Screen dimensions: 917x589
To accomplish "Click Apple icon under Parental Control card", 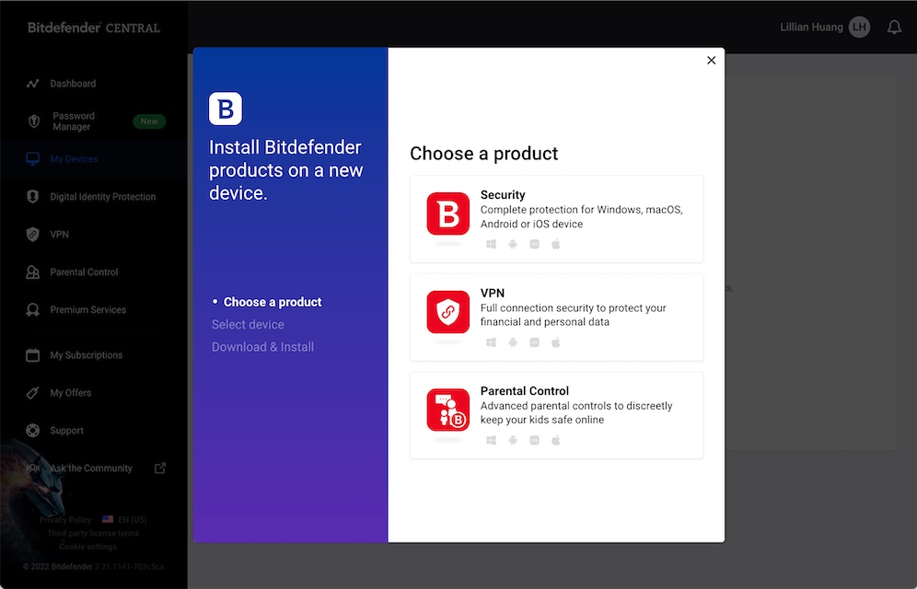I will pos(556,440).
